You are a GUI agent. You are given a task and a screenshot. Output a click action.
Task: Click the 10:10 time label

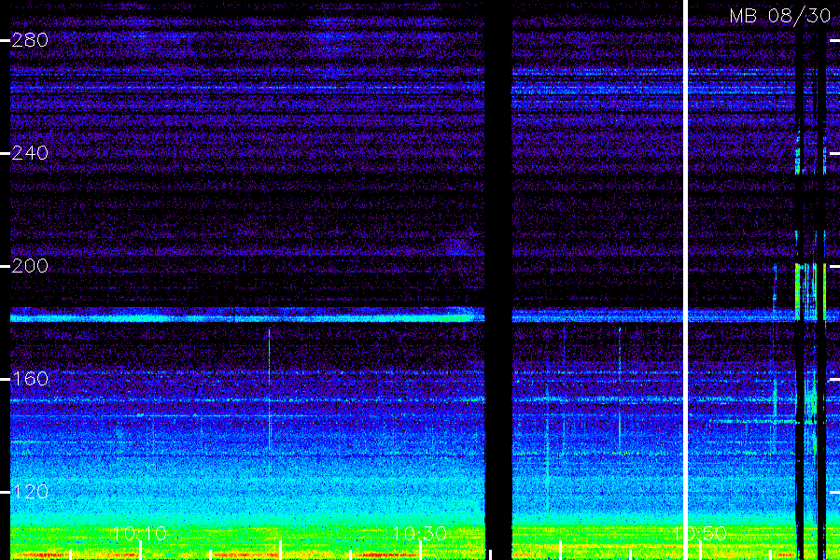click(140, 534)
